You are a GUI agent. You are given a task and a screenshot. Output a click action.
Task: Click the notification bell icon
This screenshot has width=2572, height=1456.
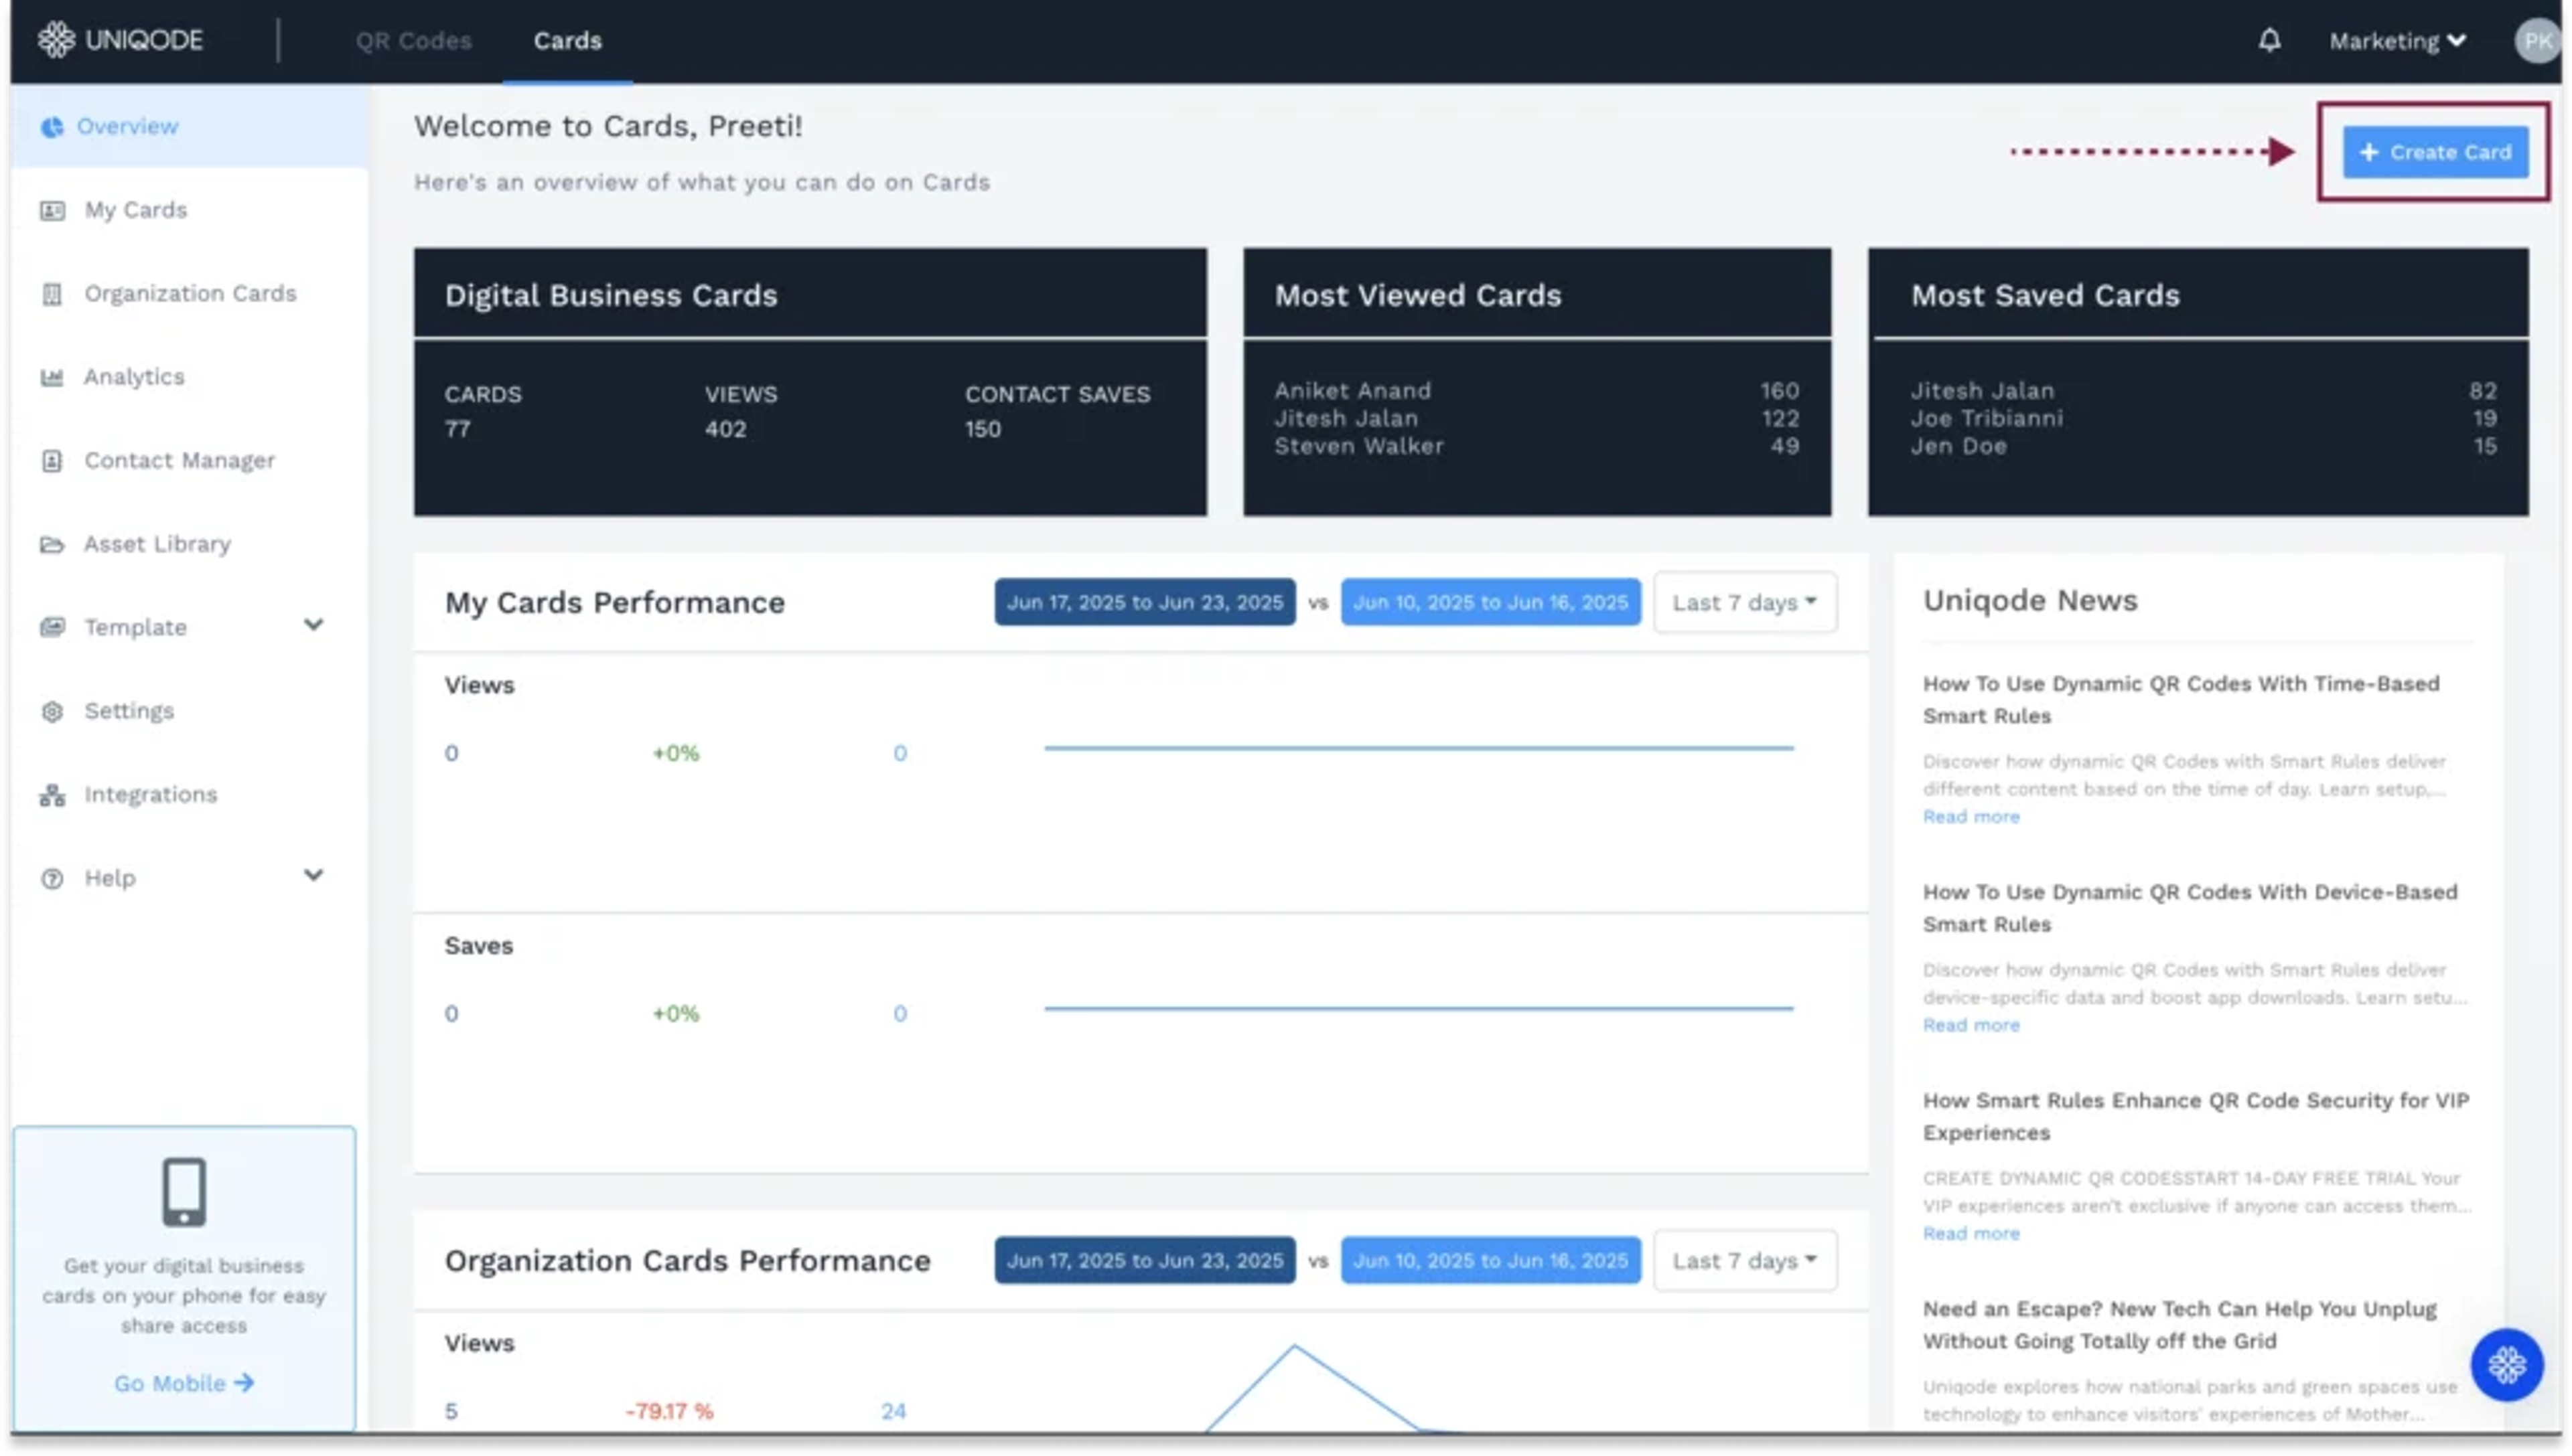pyautogui.click(x=2269, y=40)
